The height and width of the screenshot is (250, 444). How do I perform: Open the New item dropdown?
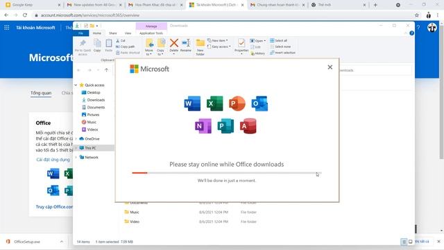[217, 40]
